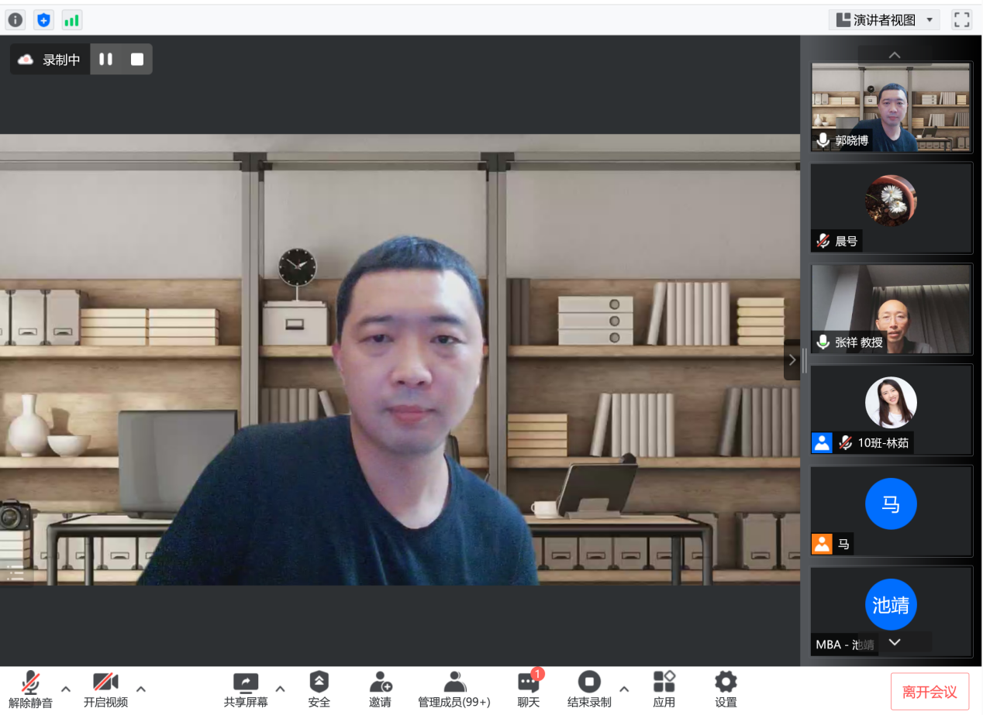Click 10班-林茹 muted microphone icon
The height and width of the screenshot is (715, 983).
pos(845,443)
